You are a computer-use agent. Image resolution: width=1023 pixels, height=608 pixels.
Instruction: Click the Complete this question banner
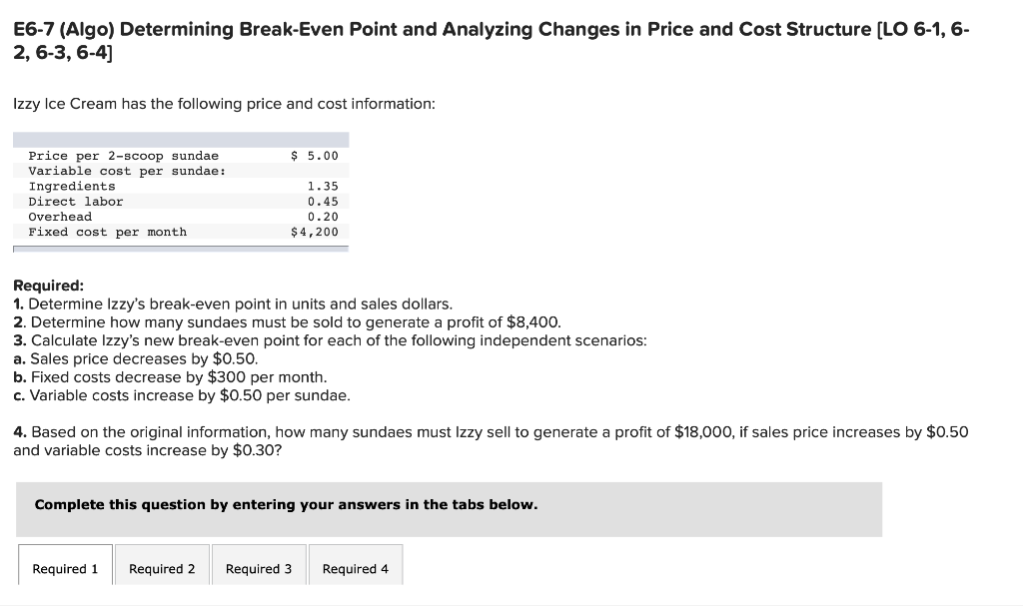(287, 504)
